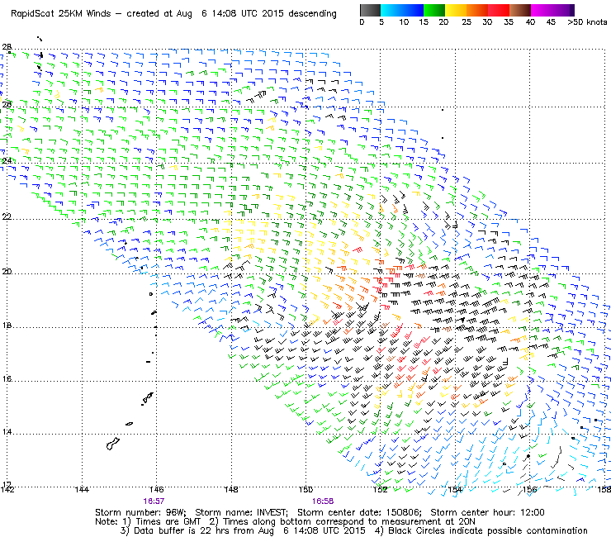
Task: Click the purple 16:57 time label
Action: coord(154,501)
